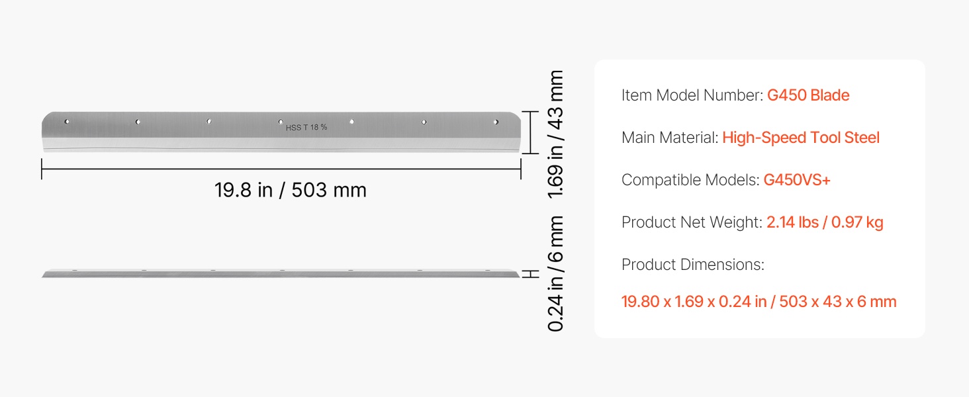Click the "G450VS+" compatible model text
The height and width of the screenshot is (397, 969).
[x=796, y=180]
